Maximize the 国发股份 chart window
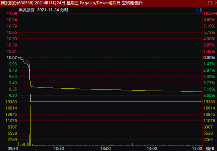The image size is (217, 151). [210, 3]
